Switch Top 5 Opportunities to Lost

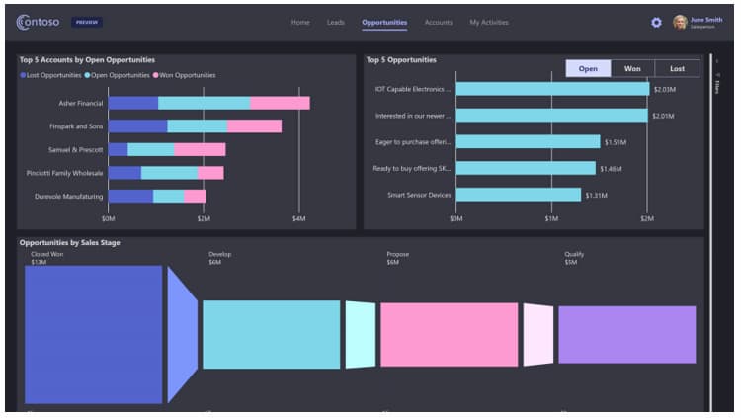pos(677,68)
